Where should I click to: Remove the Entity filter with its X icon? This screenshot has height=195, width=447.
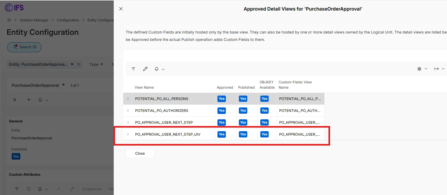(79, 64)
